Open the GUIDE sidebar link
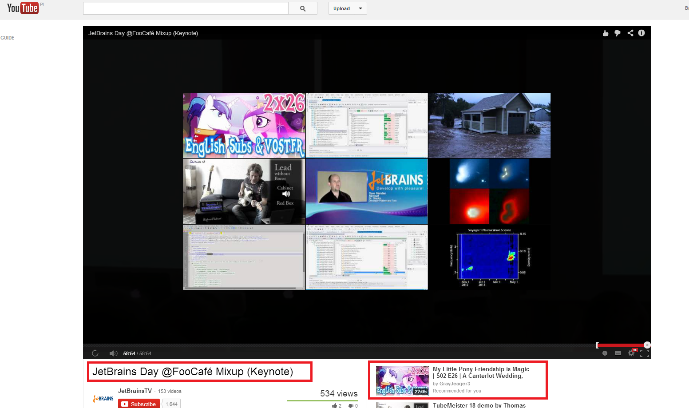Viewport: 689px width, 408px height. [7, 38]
